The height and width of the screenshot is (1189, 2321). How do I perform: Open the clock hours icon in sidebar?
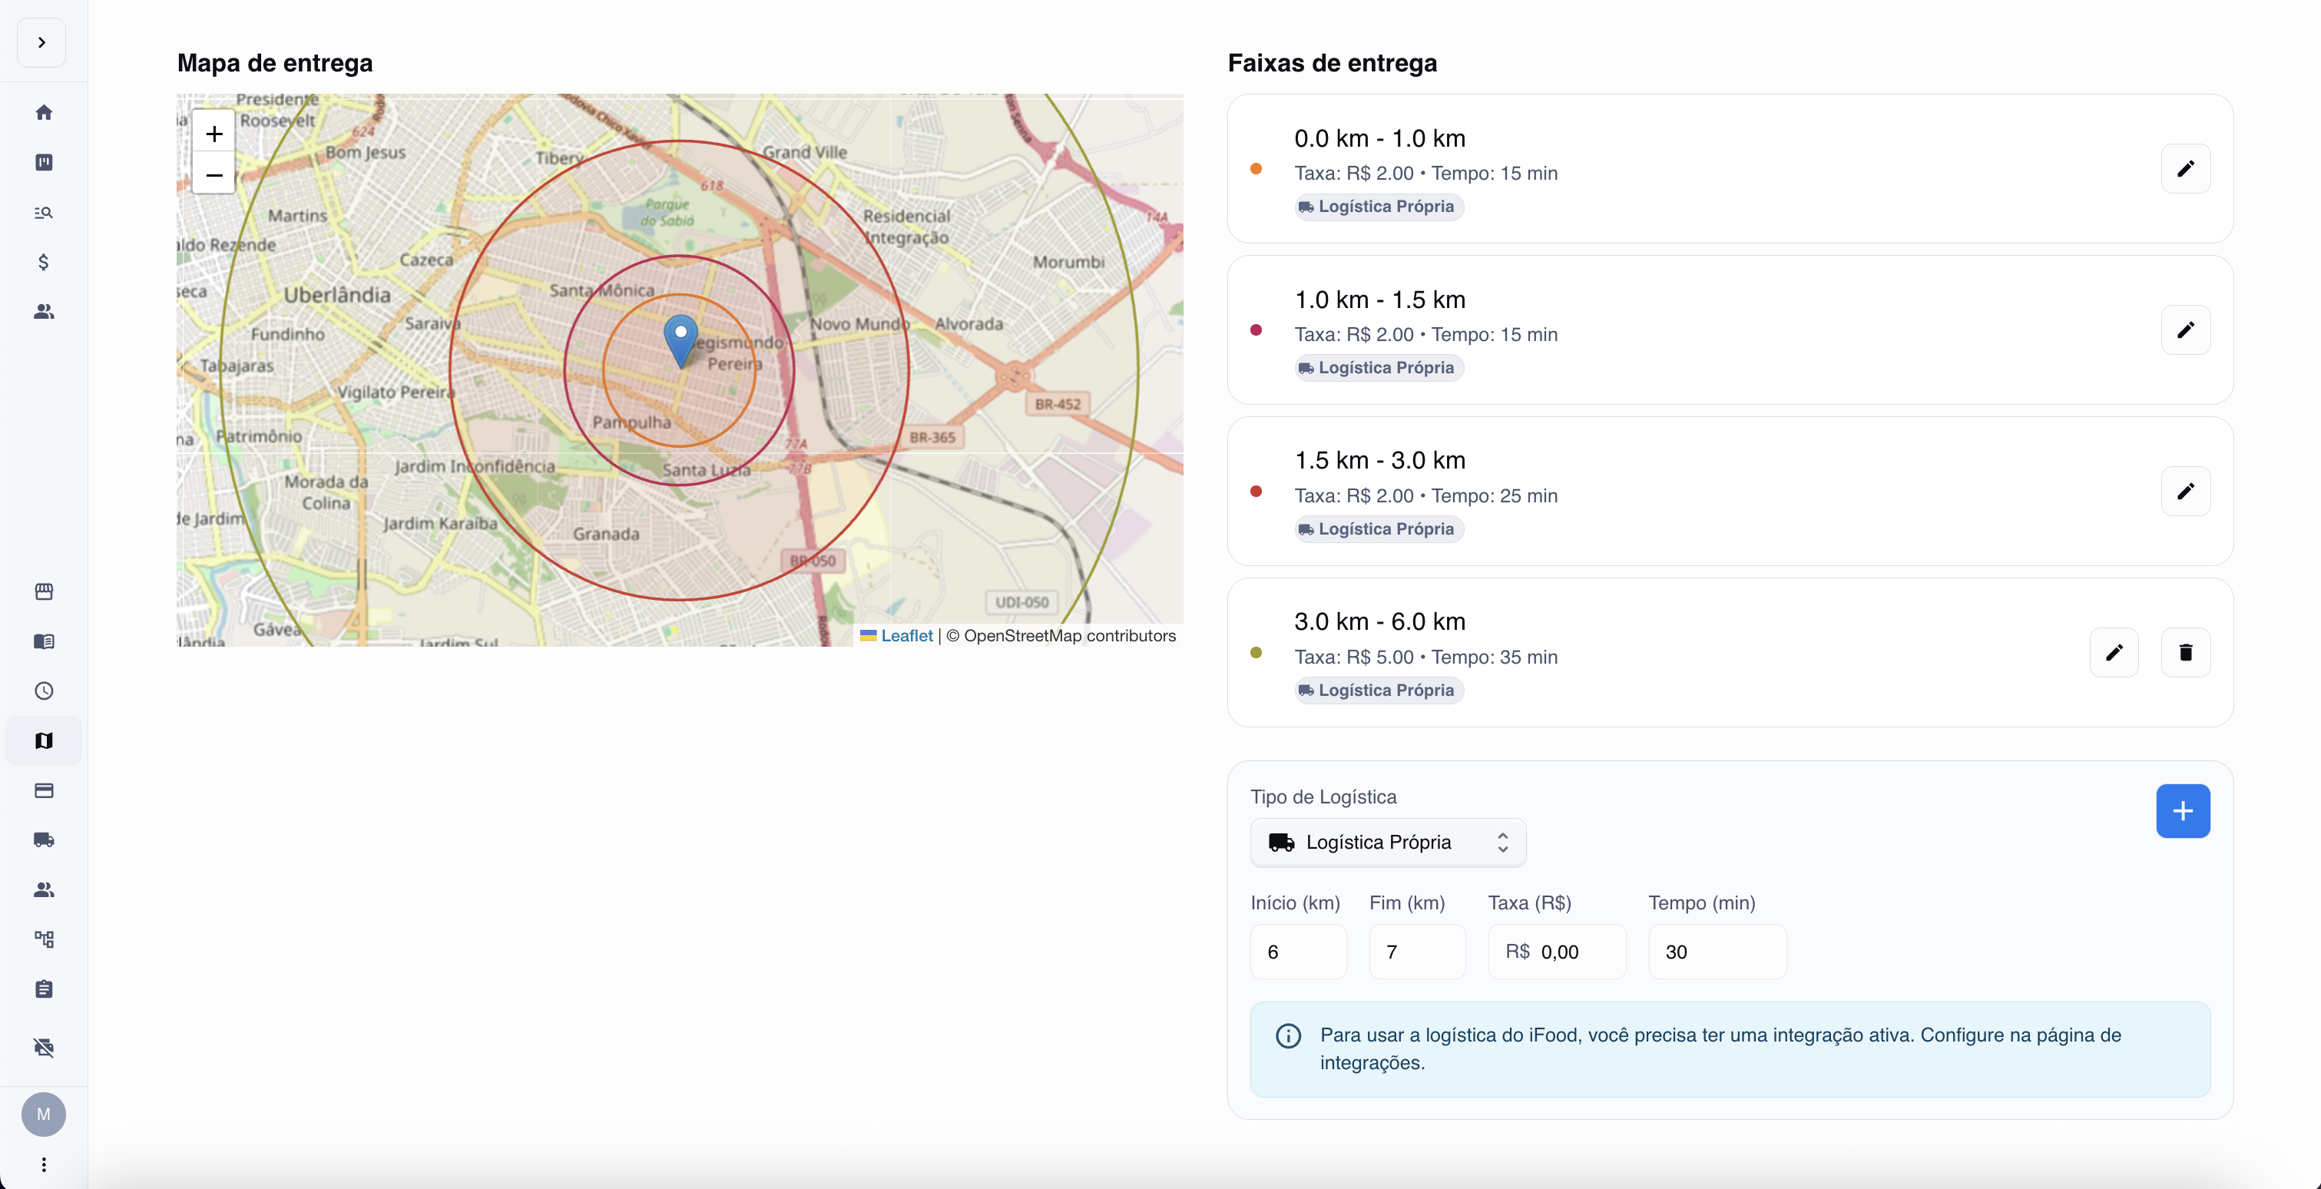[x=43, y=691]
